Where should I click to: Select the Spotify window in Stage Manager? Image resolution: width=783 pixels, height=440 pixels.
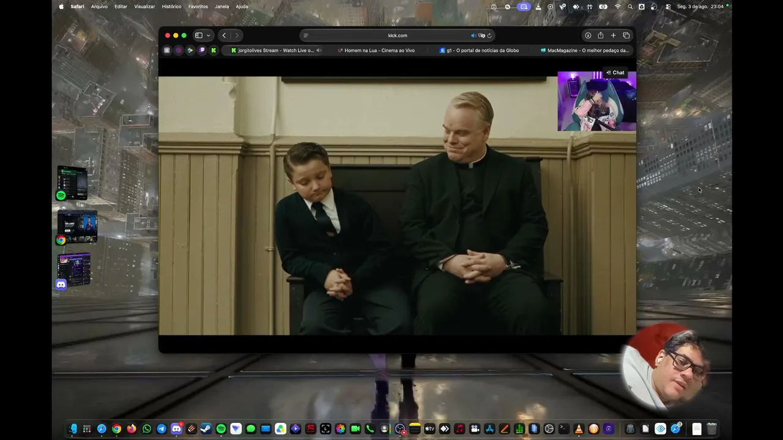[72, 183]
